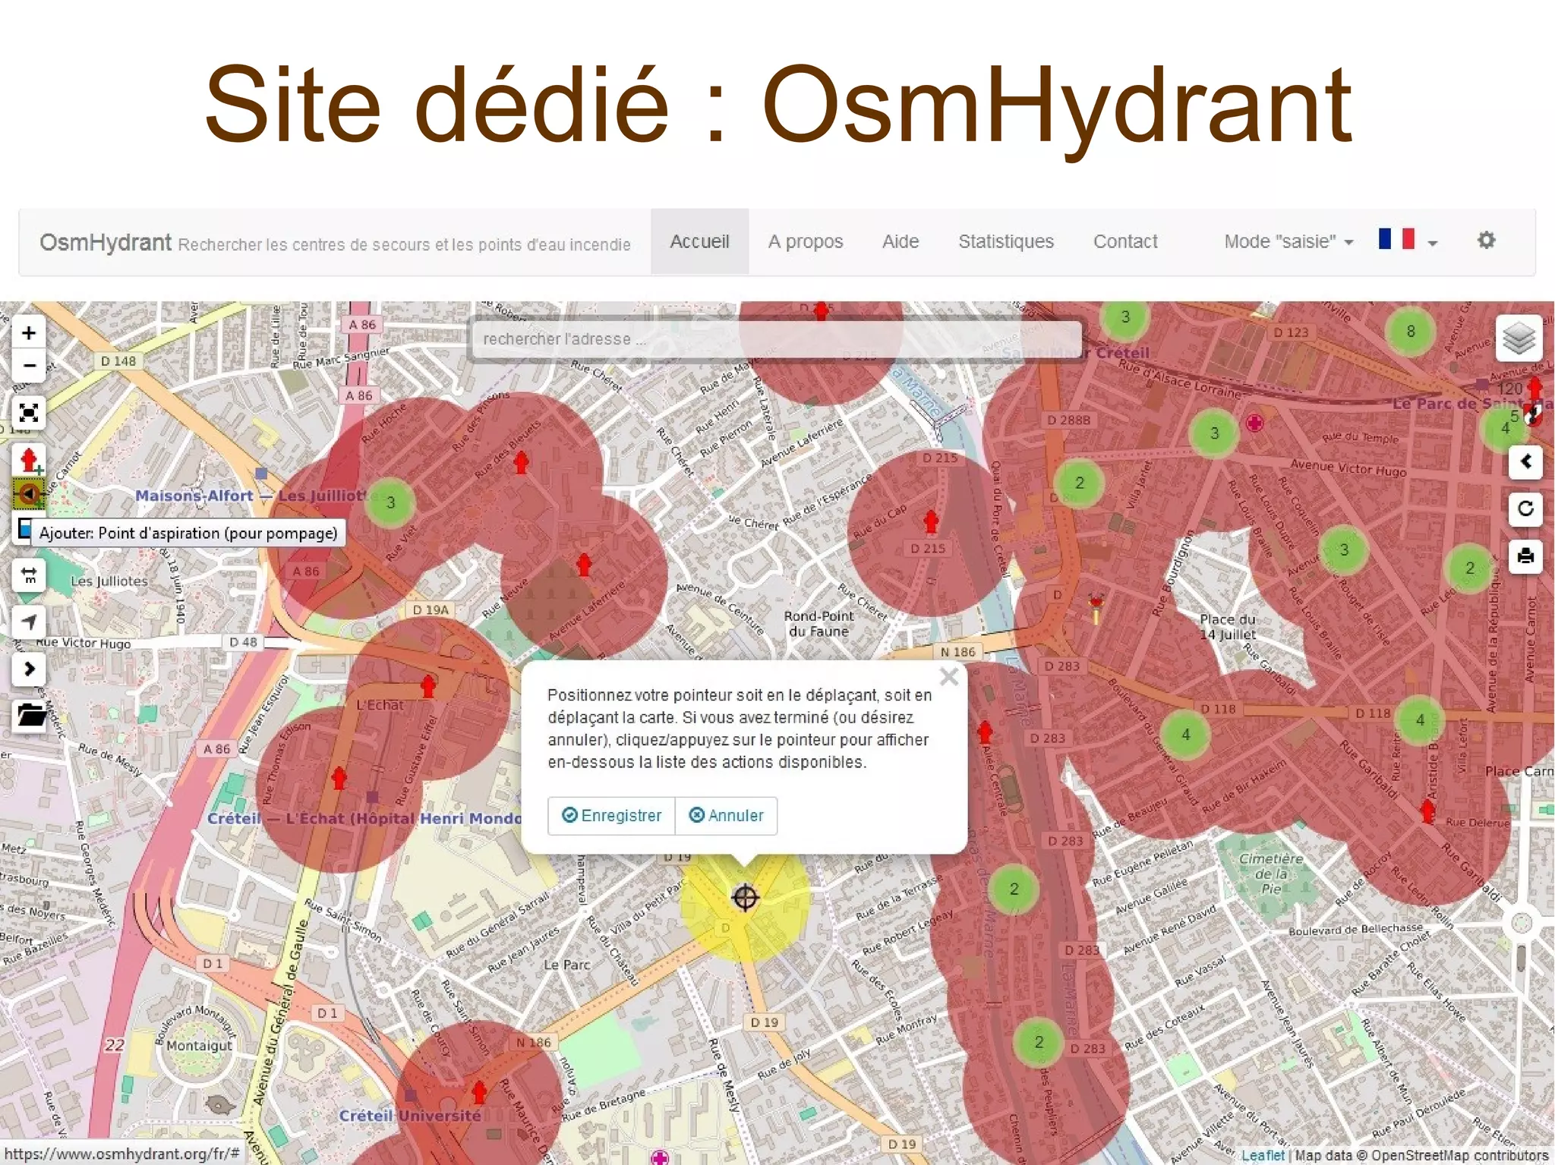The height and width of the screenshot is (1165, 1555).
Task: Click the OsmHydrant brand title
Action: pos(106,242)
